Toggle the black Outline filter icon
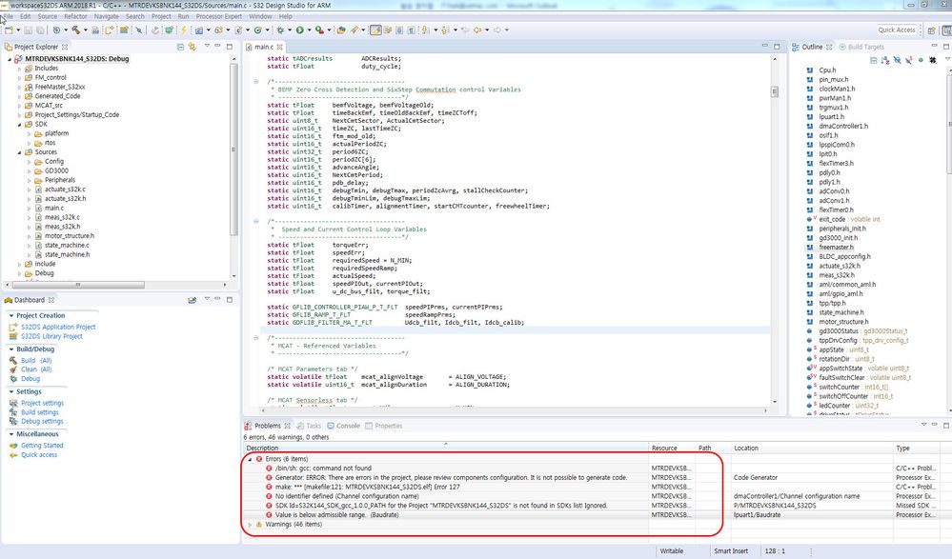952x559 pixels. click(933, 60)
